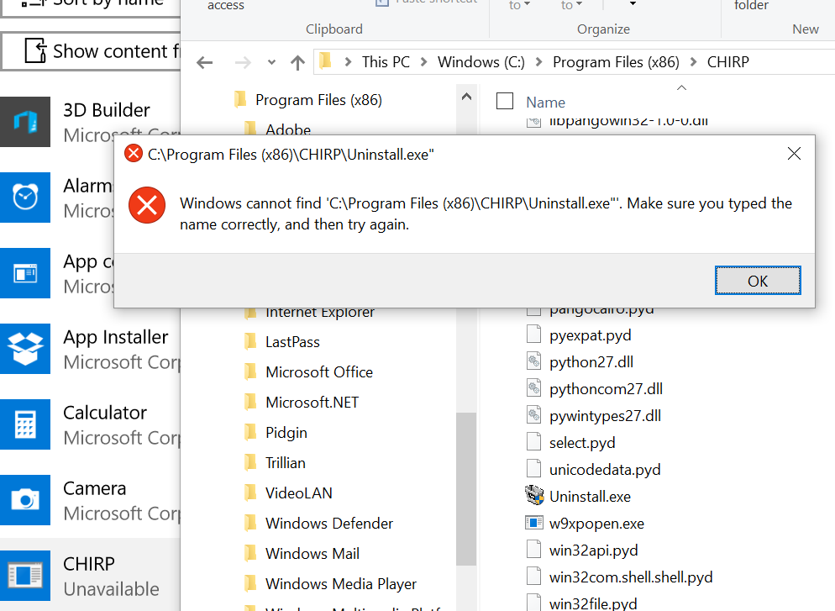Click the Calculator app icon
Image resolution: width=835 pixels, height=611 pixels.
(25, 424)
